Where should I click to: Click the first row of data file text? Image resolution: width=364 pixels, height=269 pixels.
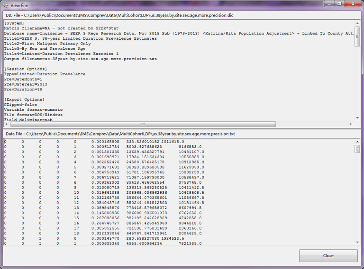pos(95,142)
